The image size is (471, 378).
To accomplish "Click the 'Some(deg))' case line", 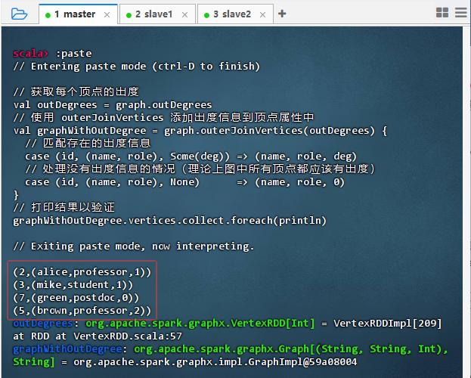I will coord(191,156).
